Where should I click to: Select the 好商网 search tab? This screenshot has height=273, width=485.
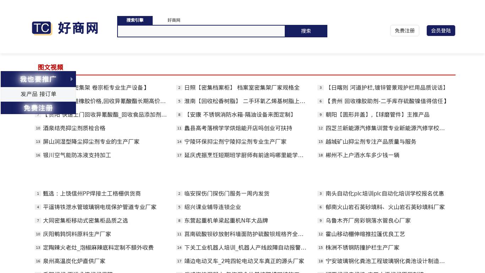click(174, 20)
